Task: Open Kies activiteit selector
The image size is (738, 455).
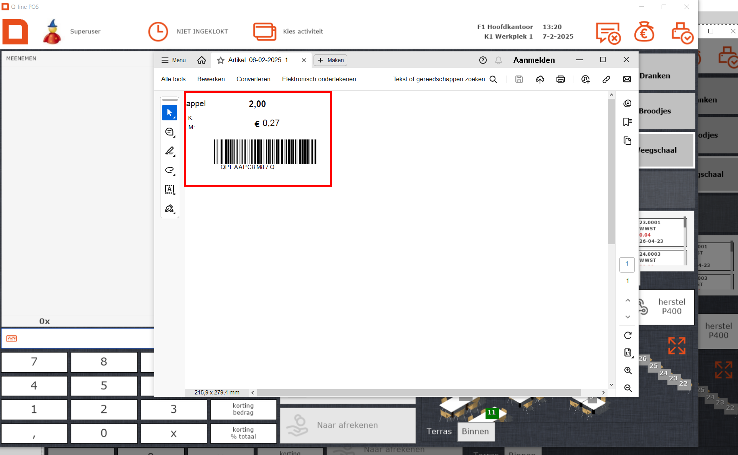Action: pos(288,32)
